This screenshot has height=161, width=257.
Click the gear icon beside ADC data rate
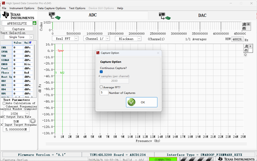click(33, 121)
